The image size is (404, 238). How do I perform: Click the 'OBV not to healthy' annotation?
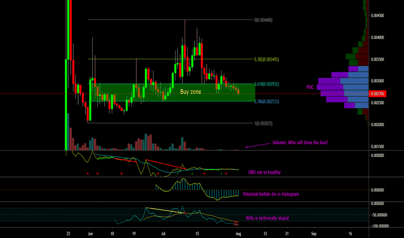[x=264, y=172]
